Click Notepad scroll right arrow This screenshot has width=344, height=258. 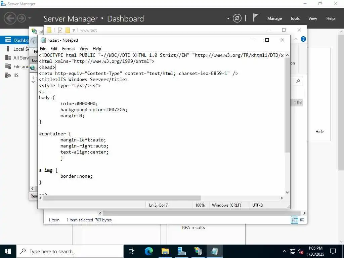(282, 198)
